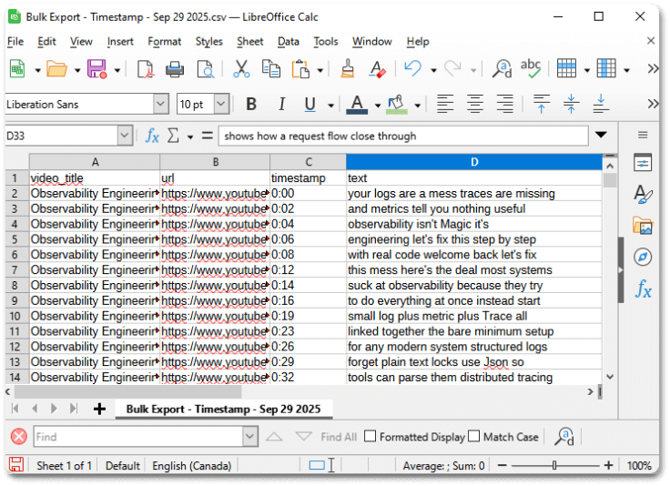
Task: Click the Cut scissors icon
Action: click(241, 69)
